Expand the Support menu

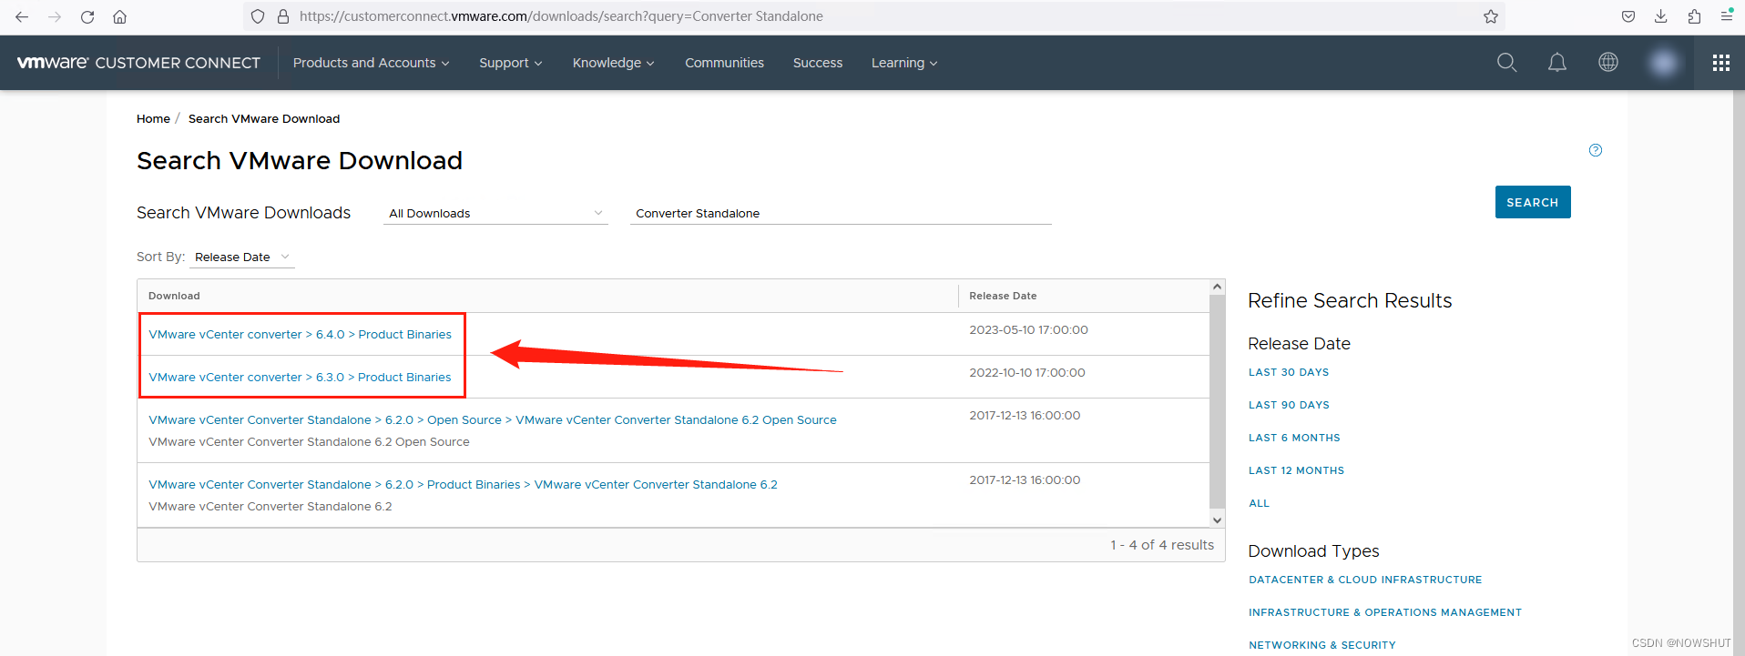click(x=511, y=63)
